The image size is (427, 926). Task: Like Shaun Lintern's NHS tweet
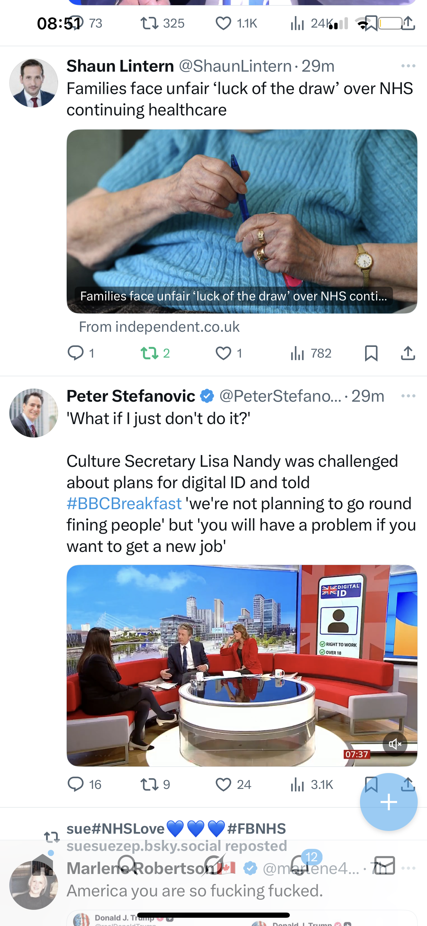223,353
